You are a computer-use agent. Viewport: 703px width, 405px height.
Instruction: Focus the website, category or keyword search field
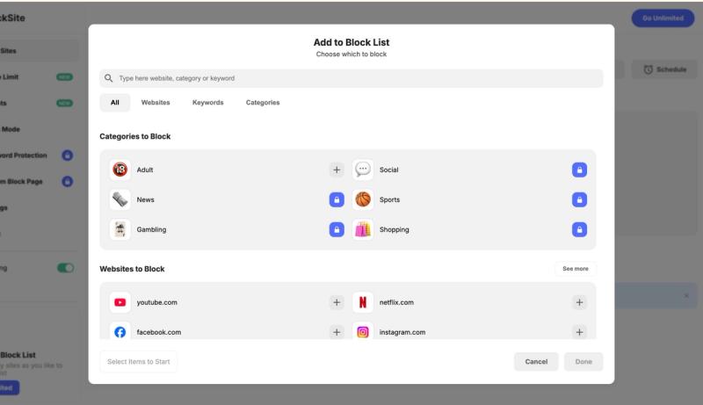coord(351,78)
